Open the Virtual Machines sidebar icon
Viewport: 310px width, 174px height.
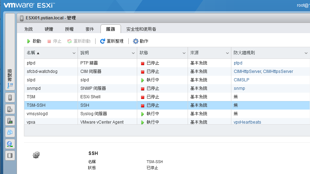(x=10, y=132)
